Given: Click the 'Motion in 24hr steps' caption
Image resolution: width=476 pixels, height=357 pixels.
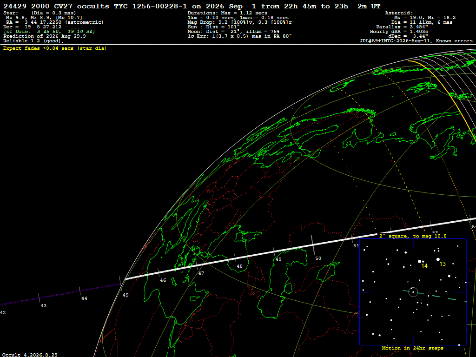Looking at the screenshot, I should [x=413, y=348].
